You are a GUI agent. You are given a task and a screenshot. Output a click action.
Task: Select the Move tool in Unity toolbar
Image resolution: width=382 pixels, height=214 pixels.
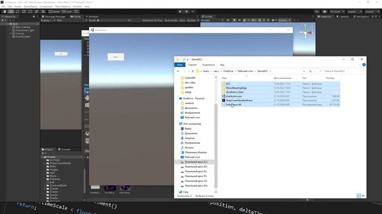pos(11,11)
